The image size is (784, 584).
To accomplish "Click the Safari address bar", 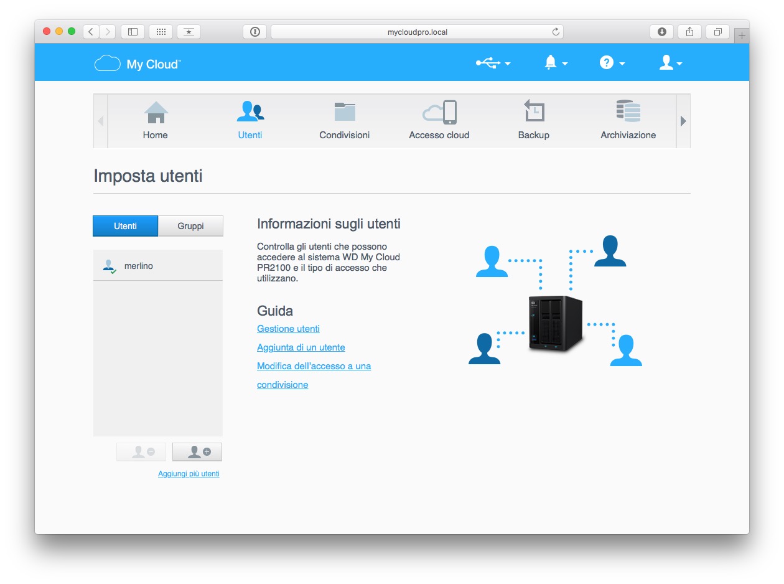I will click(x=417, y=32).
